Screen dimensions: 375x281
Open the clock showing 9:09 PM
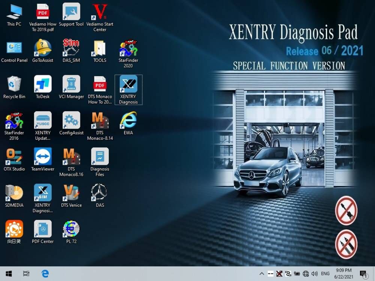point(343,274)
